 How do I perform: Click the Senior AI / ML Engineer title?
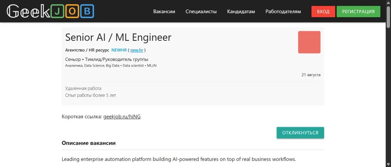click(118, 37)
